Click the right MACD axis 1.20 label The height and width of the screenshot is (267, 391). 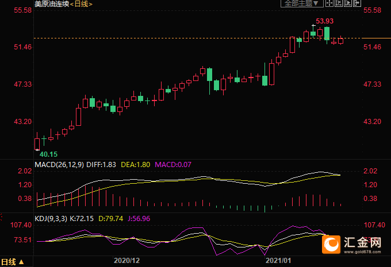pyautogui.click(x=370, y=185)
